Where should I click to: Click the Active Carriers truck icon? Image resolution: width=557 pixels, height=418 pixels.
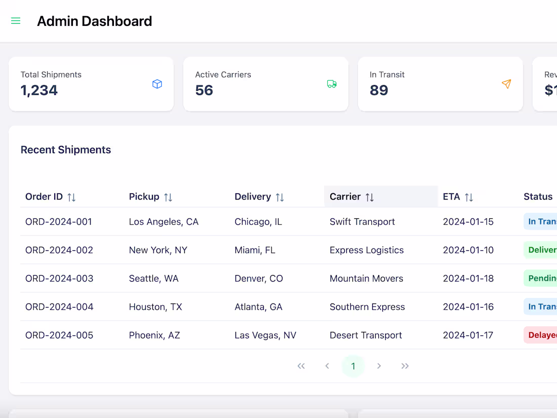(332, 84)
